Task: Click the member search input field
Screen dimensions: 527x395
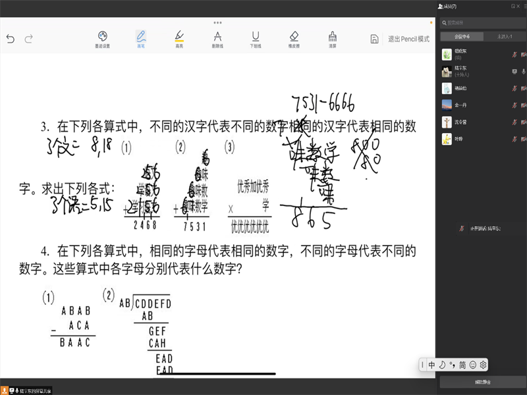Action: 481,22
